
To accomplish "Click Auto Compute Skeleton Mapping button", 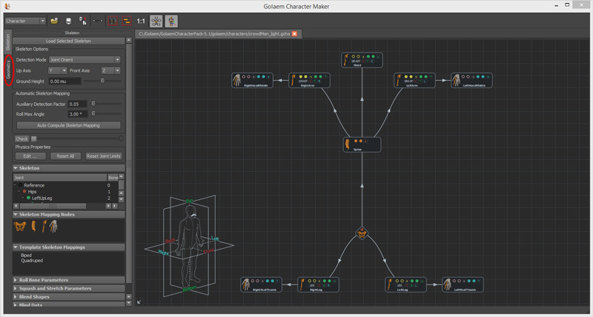I will coord(68,125).
